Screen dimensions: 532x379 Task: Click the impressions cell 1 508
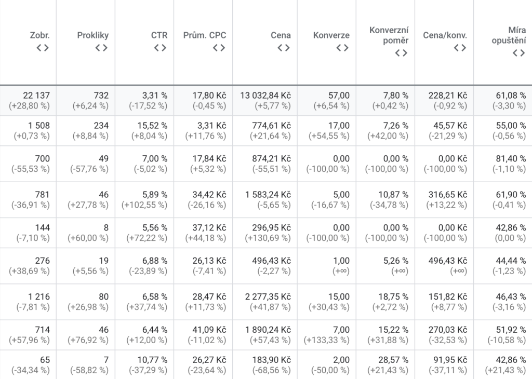coord(38,126)
